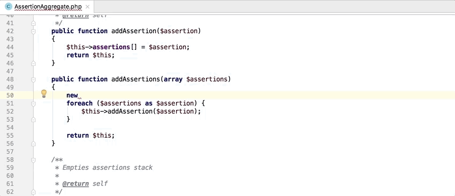Screen dimensions: 455x196
Task: Click the opening brace on line 49
Action: (54, 87)
